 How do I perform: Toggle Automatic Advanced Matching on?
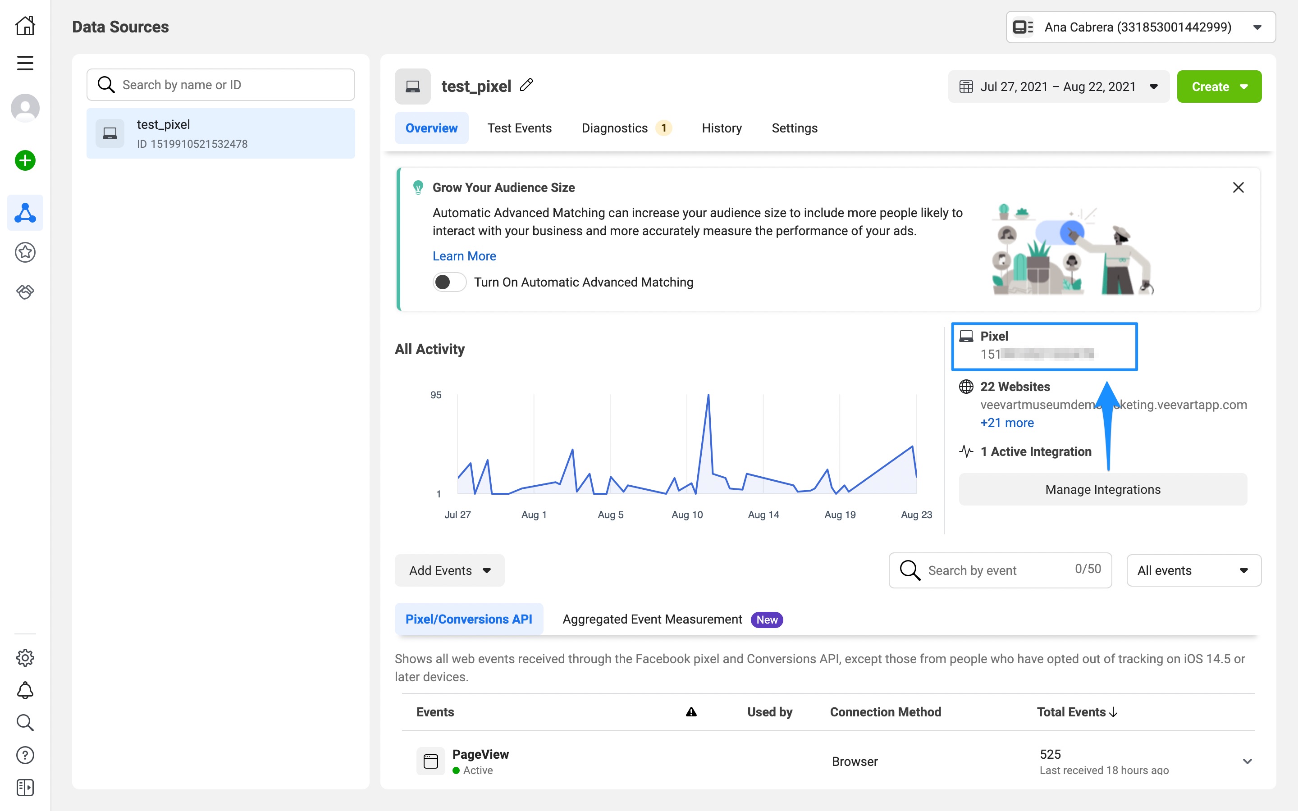coord(449,282)
